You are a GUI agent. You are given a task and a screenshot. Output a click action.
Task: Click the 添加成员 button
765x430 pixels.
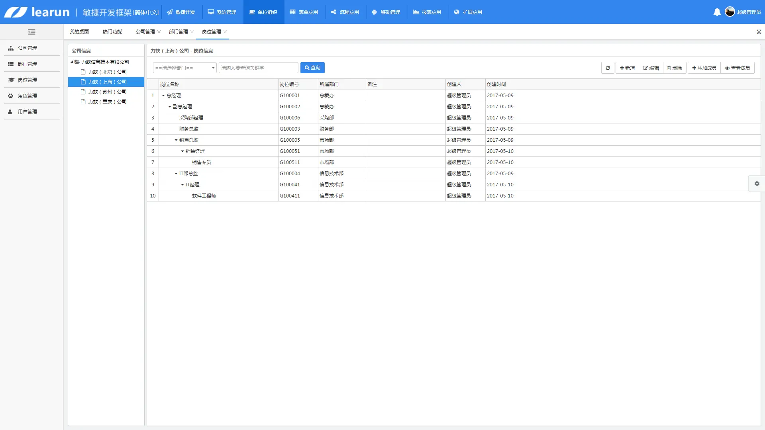tap(704, 68)
